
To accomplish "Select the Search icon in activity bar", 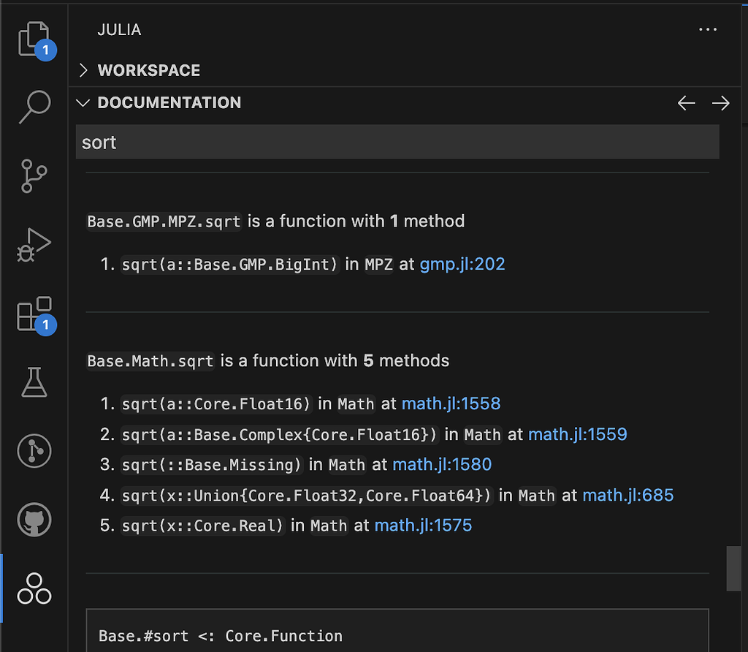I will click(x=33, y=107).
